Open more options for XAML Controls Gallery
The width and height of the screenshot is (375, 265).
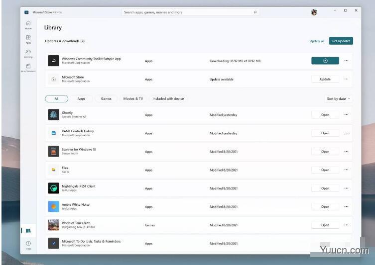(x=346, y=133)
